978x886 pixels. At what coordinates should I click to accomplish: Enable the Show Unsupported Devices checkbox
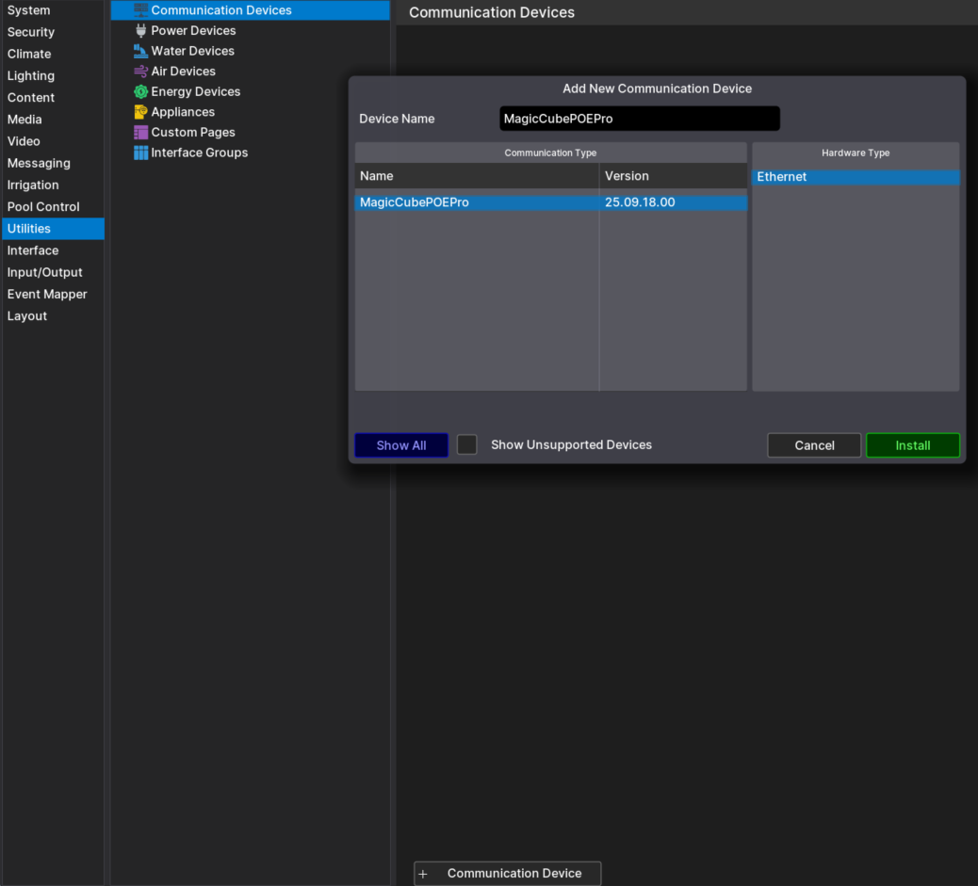pyautogui.click(x=467, y=444)
